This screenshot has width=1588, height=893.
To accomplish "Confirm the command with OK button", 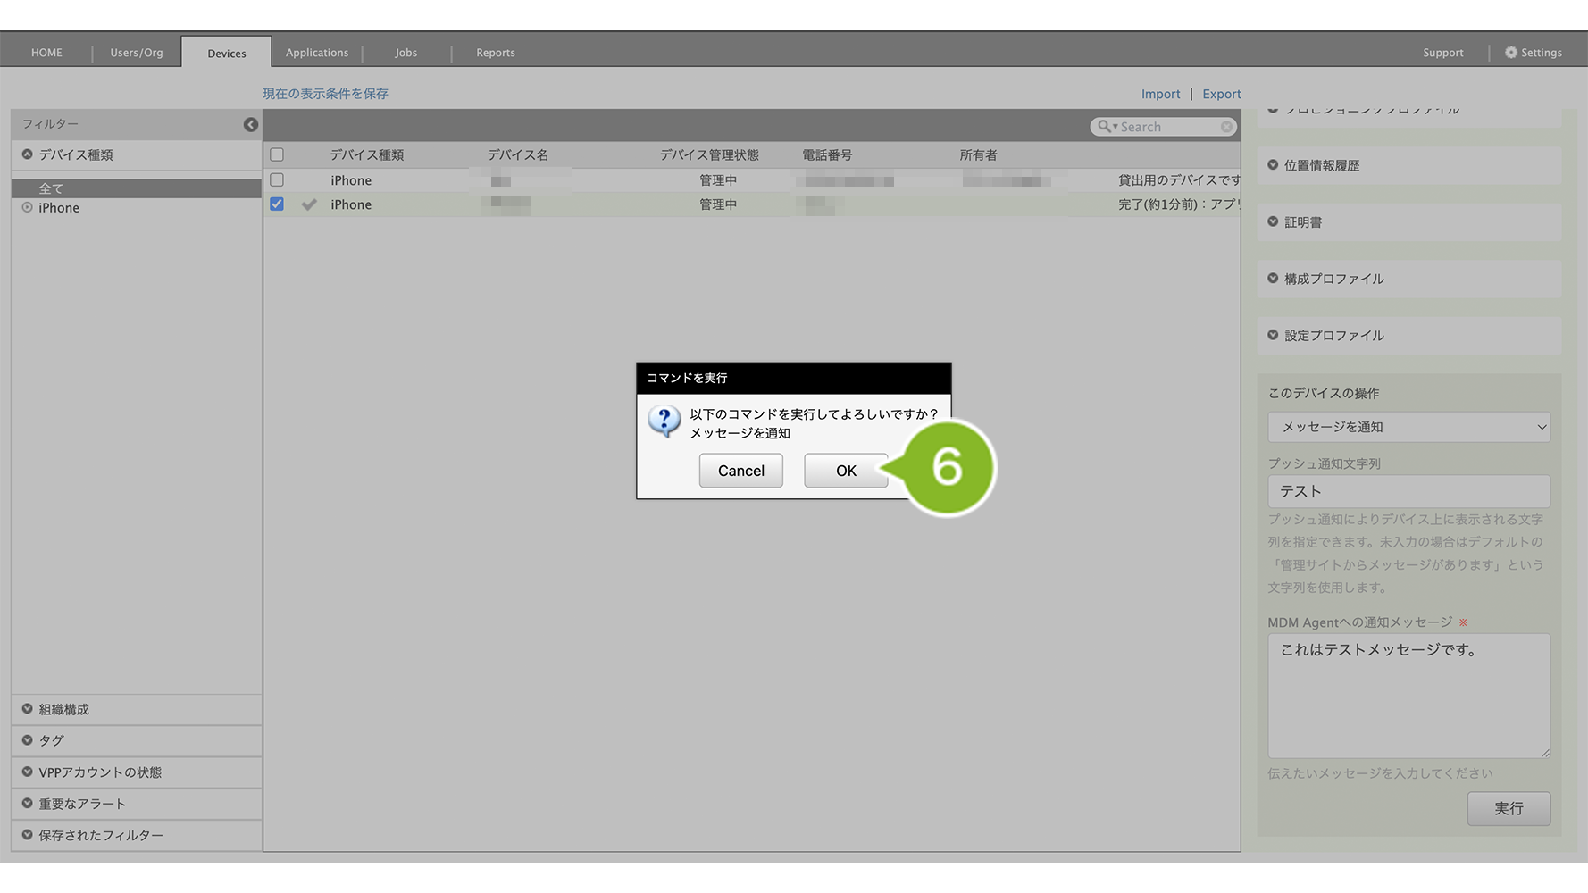I will tap(846, 471).
